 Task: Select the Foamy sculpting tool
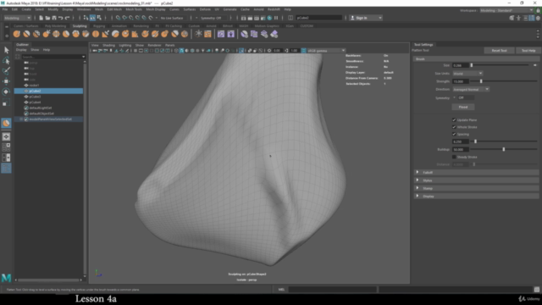[75, 34]
